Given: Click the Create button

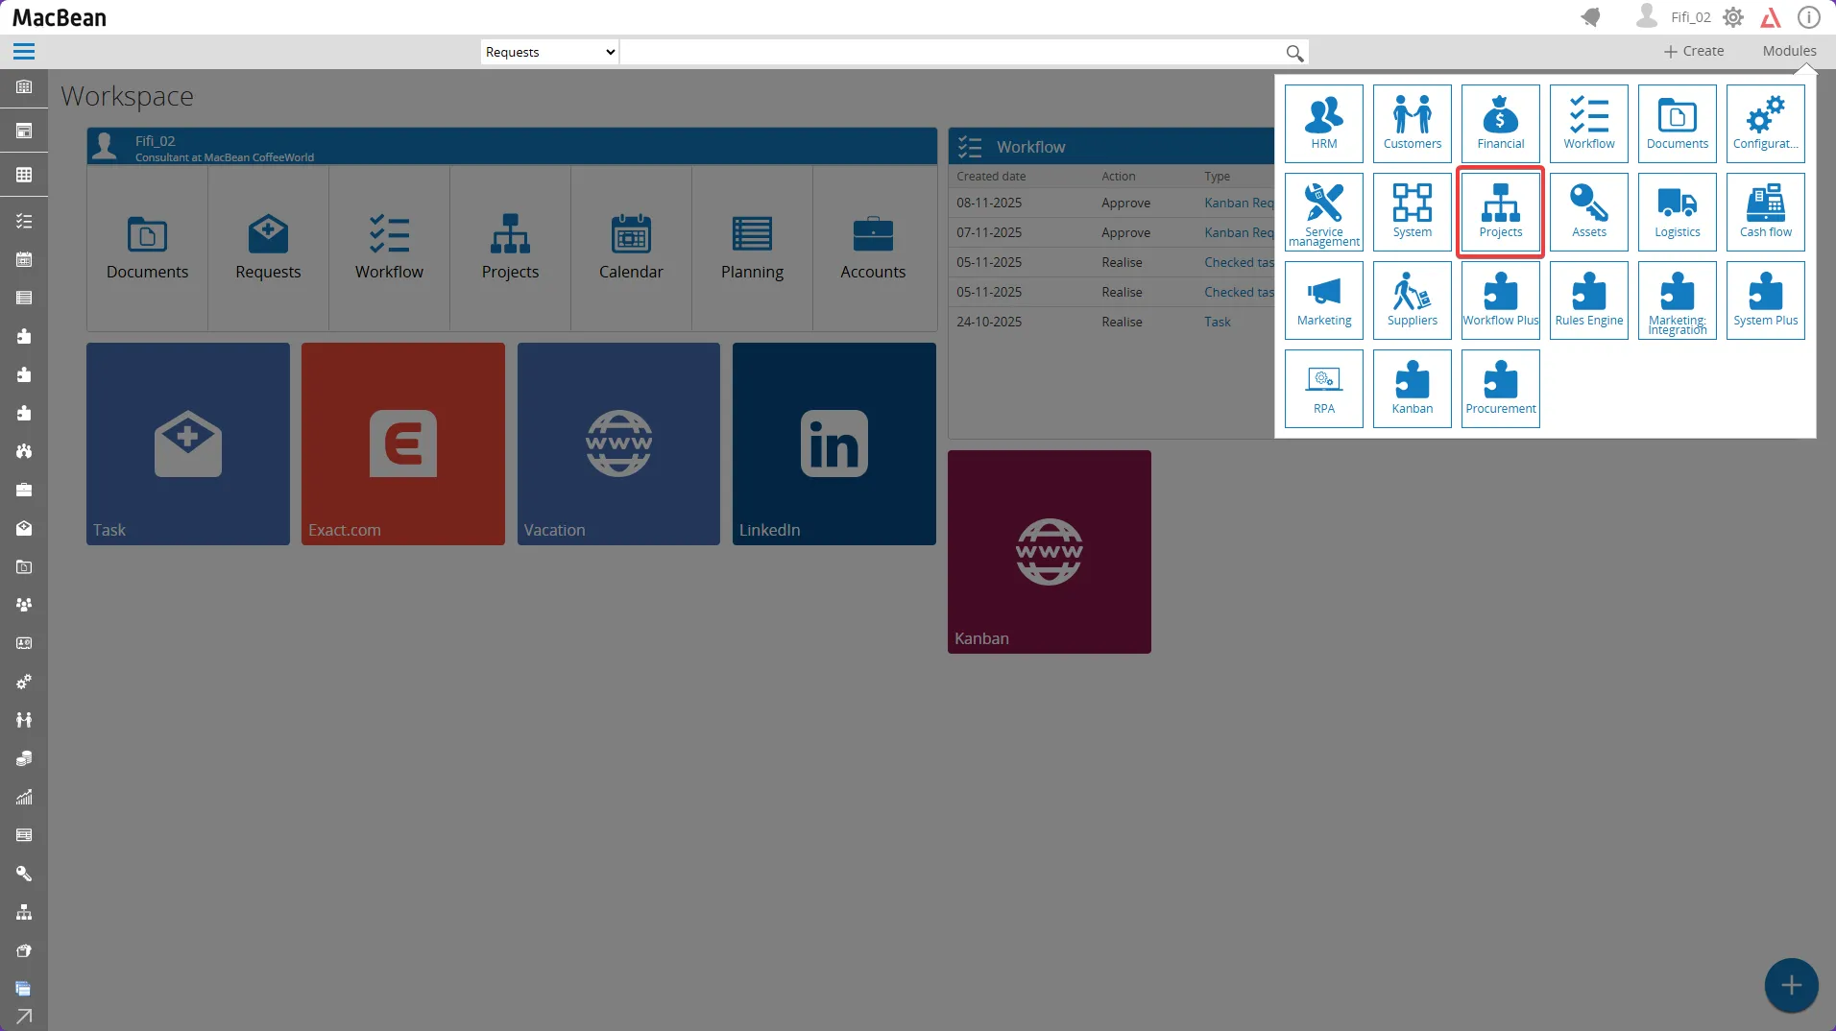Looking at the screenshot, I should tap(1694, 51).
